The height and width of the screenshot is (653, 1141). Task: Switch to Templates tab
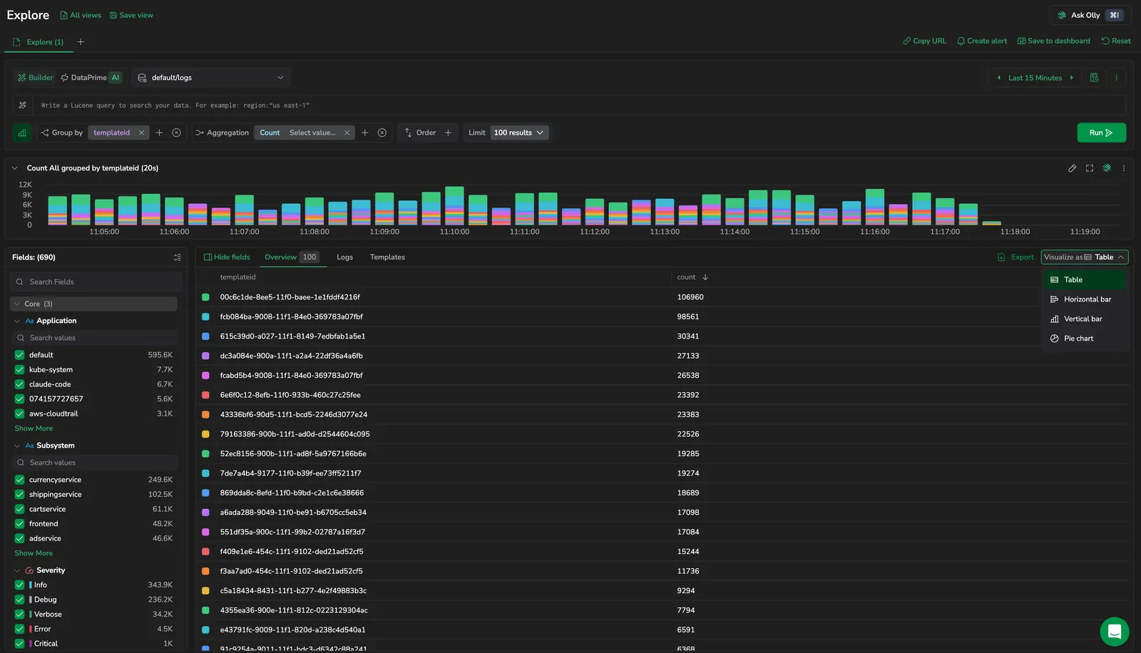tap(387, 257)
